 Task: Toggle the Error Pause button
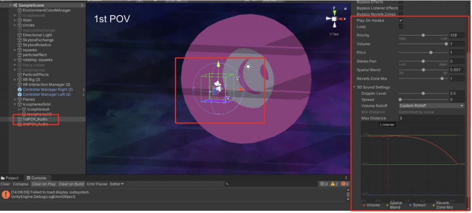(97, 184)
